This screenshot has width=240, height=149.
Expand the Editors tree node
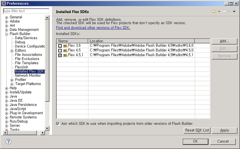(x=12, y=51)
